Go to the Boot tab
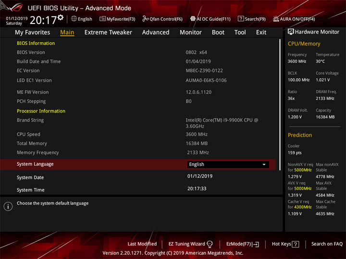The width and height of the screenshot is (346, 259). (218, 32)
